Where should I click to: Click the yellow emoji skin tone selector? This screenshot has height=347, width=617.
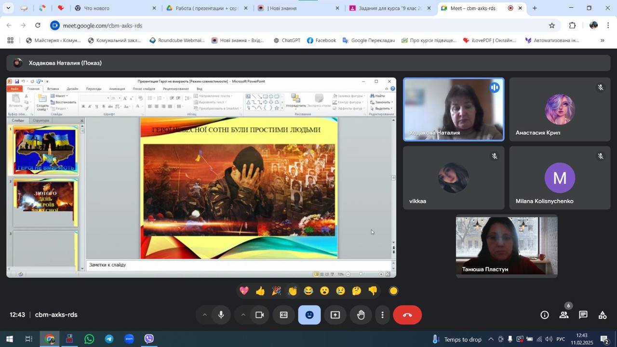point(393,291)
